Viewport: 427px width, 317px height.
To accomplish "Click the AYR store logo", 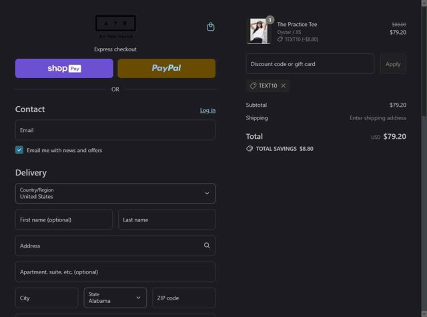I will 115,27.
